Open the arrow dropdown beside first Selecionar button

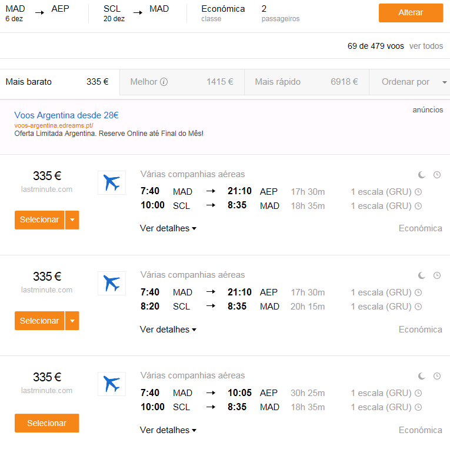pyautogui.click(x=72, y=220)
